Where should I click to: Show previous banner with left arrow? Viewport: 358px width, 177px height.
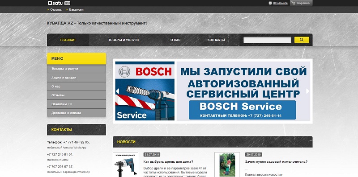[x=117, y=91]
